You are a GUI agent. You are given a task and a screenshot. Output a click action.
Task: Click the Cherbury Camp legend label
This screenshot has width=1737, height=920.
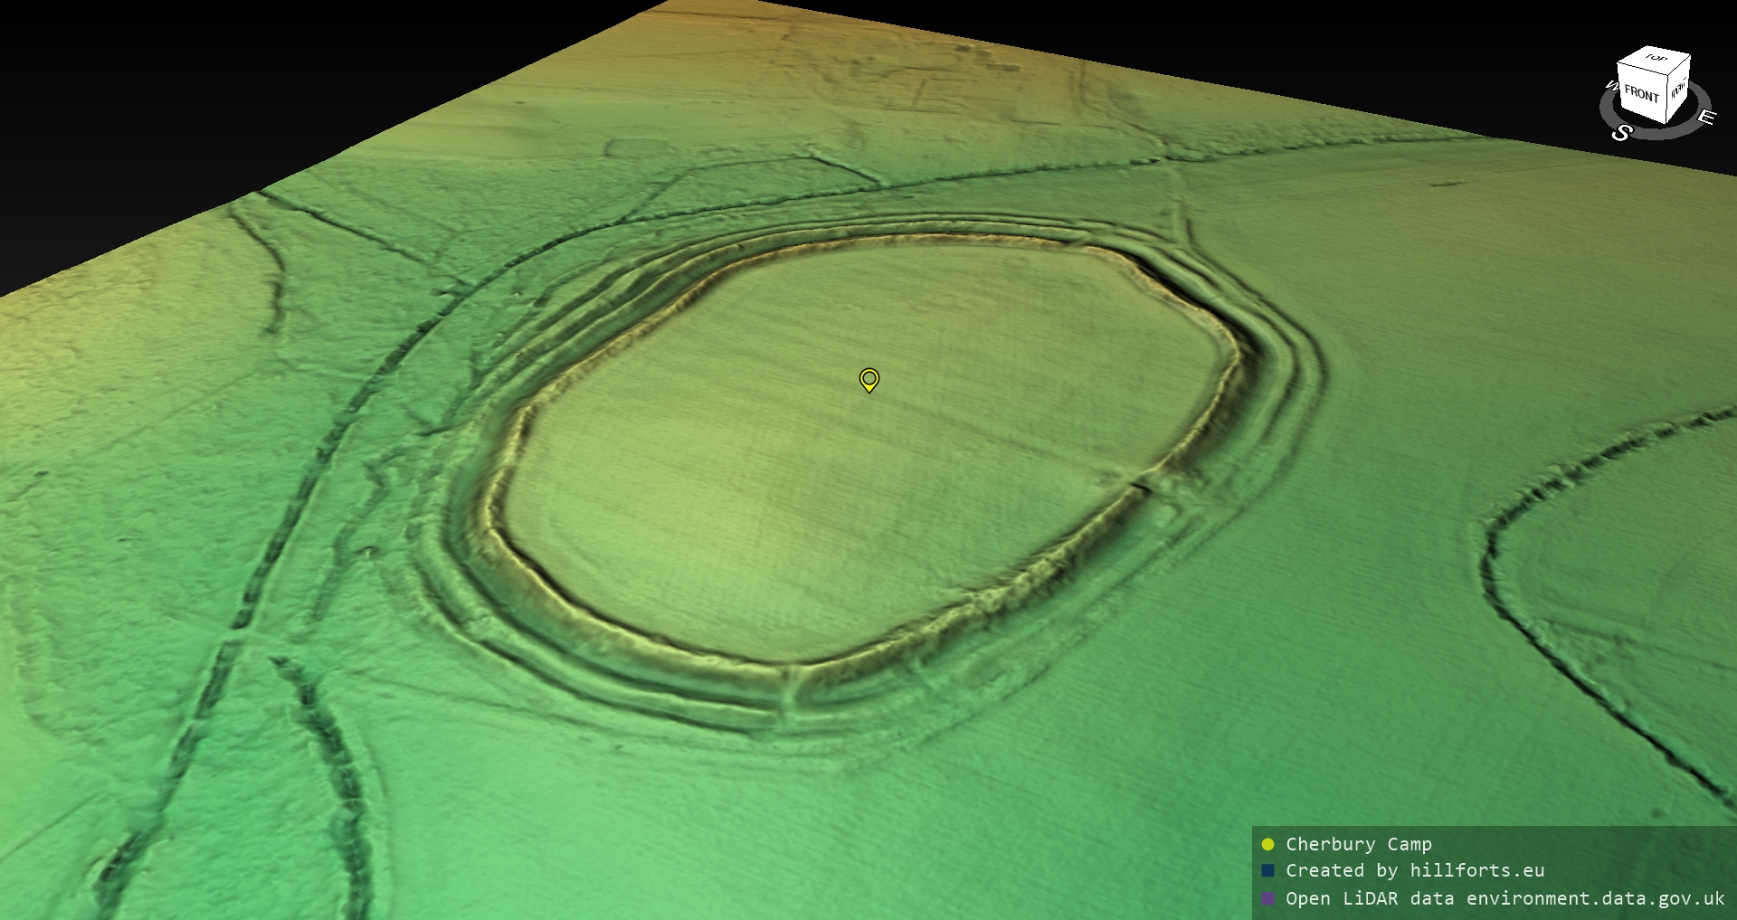coord(1358,845)
